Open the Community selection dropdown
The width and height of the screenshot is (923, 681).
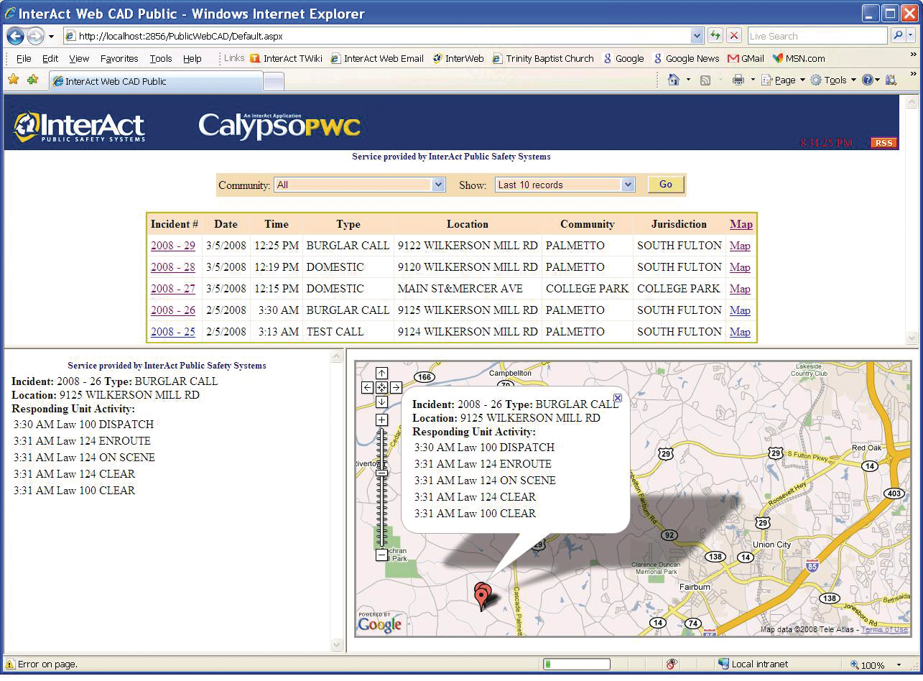click(x=438, y=185)
